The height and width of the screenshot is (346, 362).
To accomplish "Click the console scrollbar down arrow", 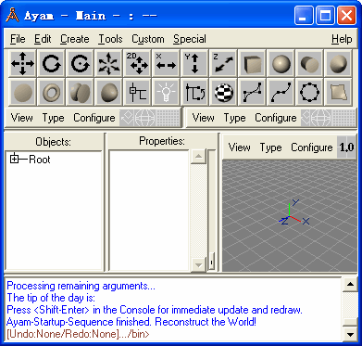I will pos(350,334).
